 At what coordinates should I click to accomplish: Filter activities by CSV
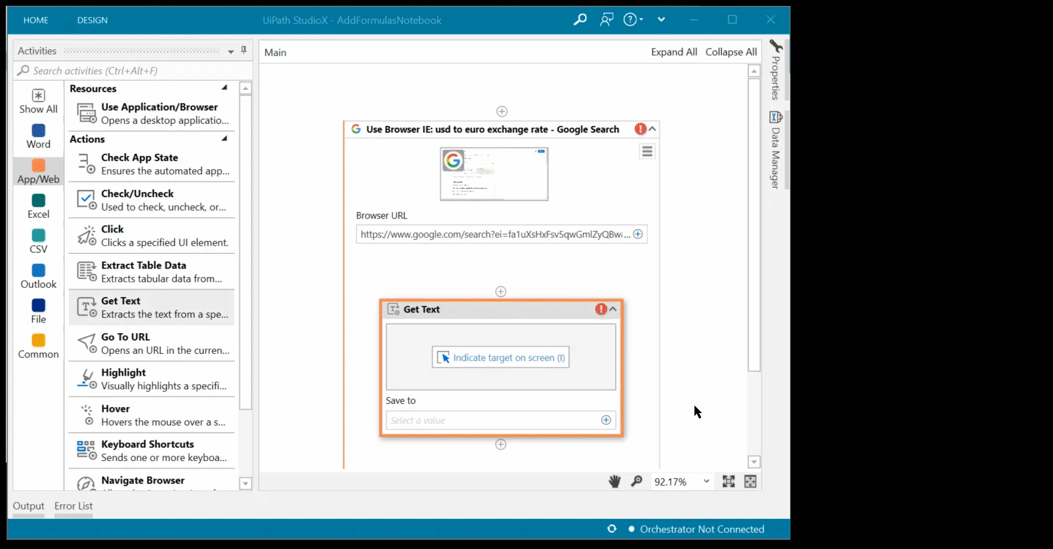coord(39,241)
